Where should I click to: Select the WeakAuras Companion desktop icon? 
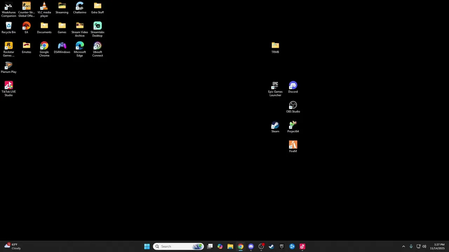coord(8,9)
